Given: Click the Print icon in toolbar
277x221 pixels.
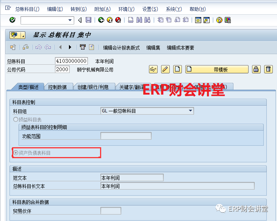Looking at the screenshot, I should [x=130, y=20].
